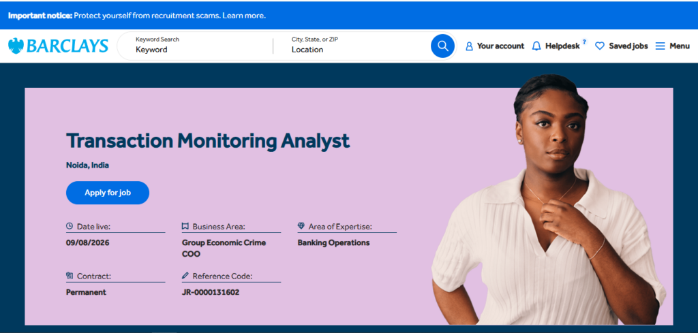
Task: Click the date 09/08/2026
Action: [88, 242]
